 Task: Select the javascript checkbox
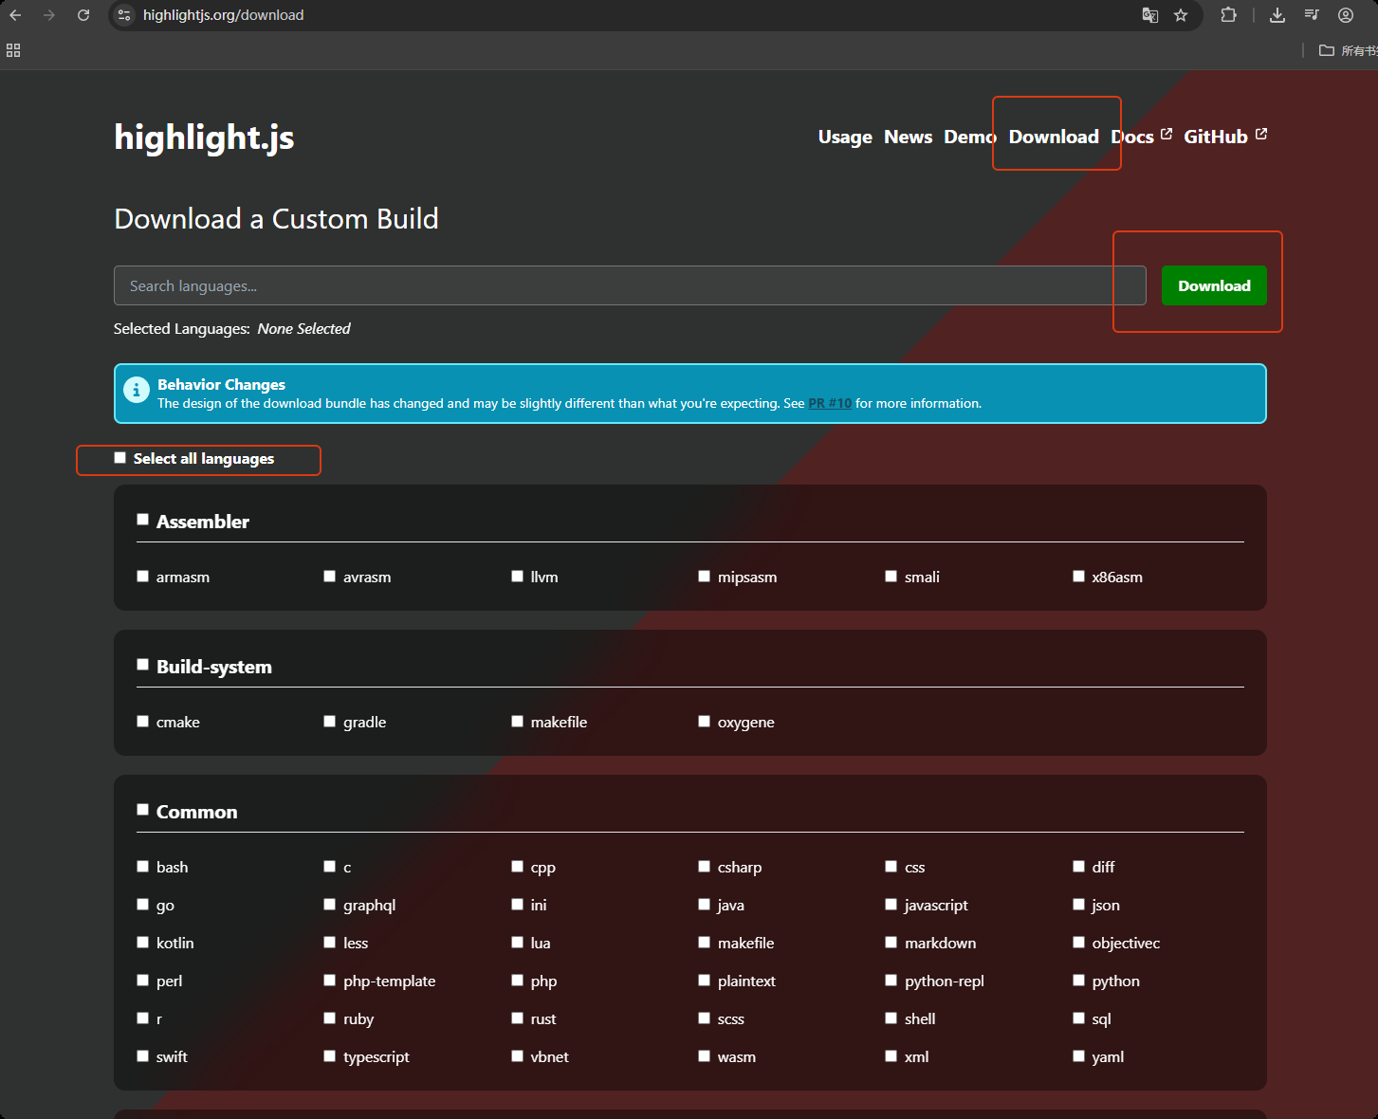coord(891,905)
